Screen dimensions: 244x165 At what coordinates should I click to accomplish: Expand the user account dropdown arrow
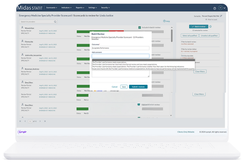pyautogui.click(x=224, y=8)
